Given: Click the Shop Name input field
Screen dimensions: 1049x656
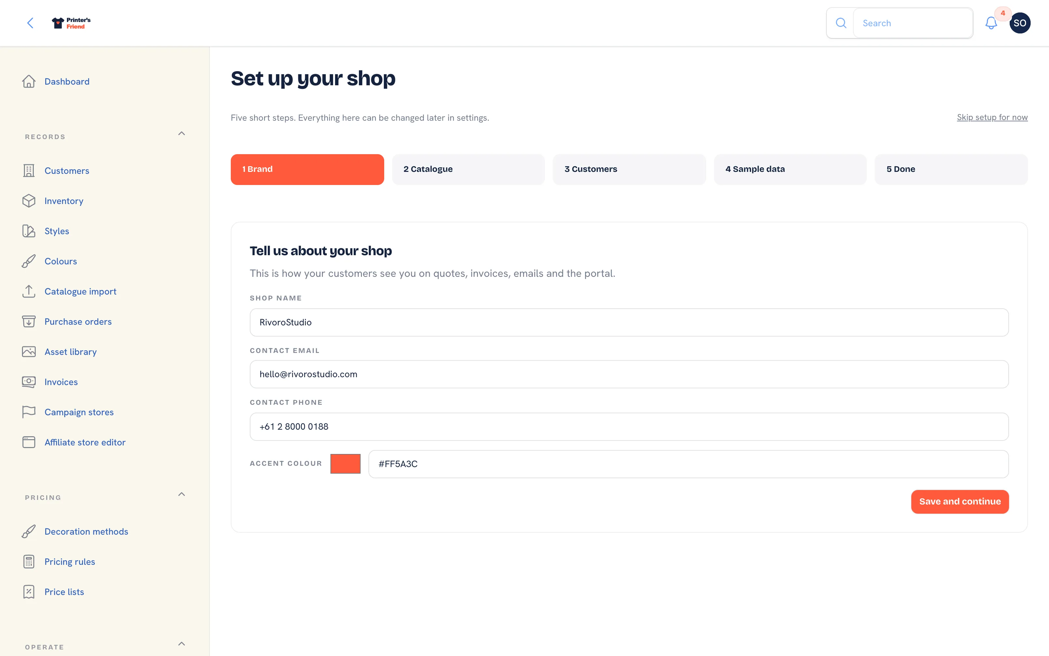Looking at the screenshot, I should (x=629, y=322).
